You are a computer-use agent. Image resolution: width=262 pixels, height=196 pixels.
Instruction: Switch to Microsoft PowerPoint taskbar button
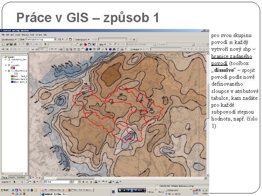click(x=54, y=190)
